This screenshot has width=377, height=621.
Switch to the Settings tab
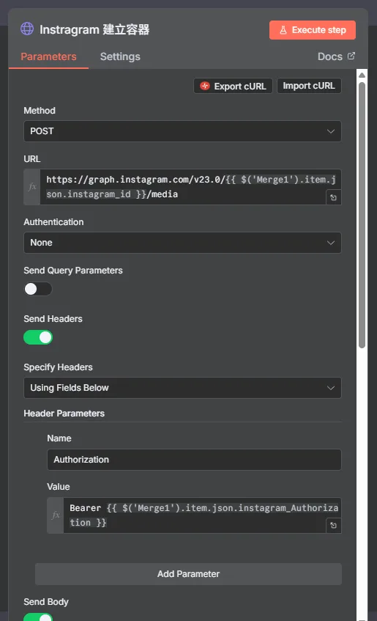pyautogui.click(x=120, y=56)
